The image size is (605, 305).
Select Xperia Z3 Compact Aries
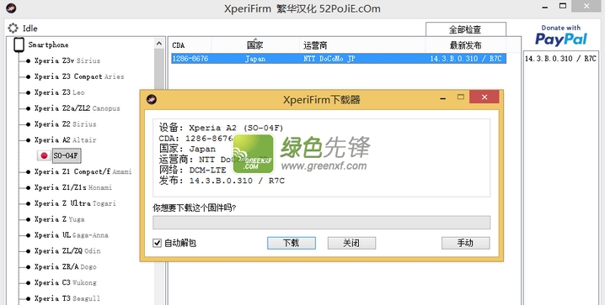(79, 76)
